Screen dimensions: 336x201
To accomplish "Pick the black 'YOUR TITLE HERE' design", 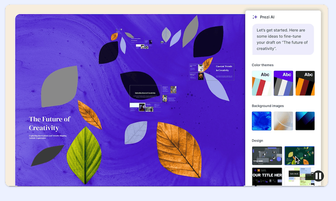I will click(x=267, y=177).
